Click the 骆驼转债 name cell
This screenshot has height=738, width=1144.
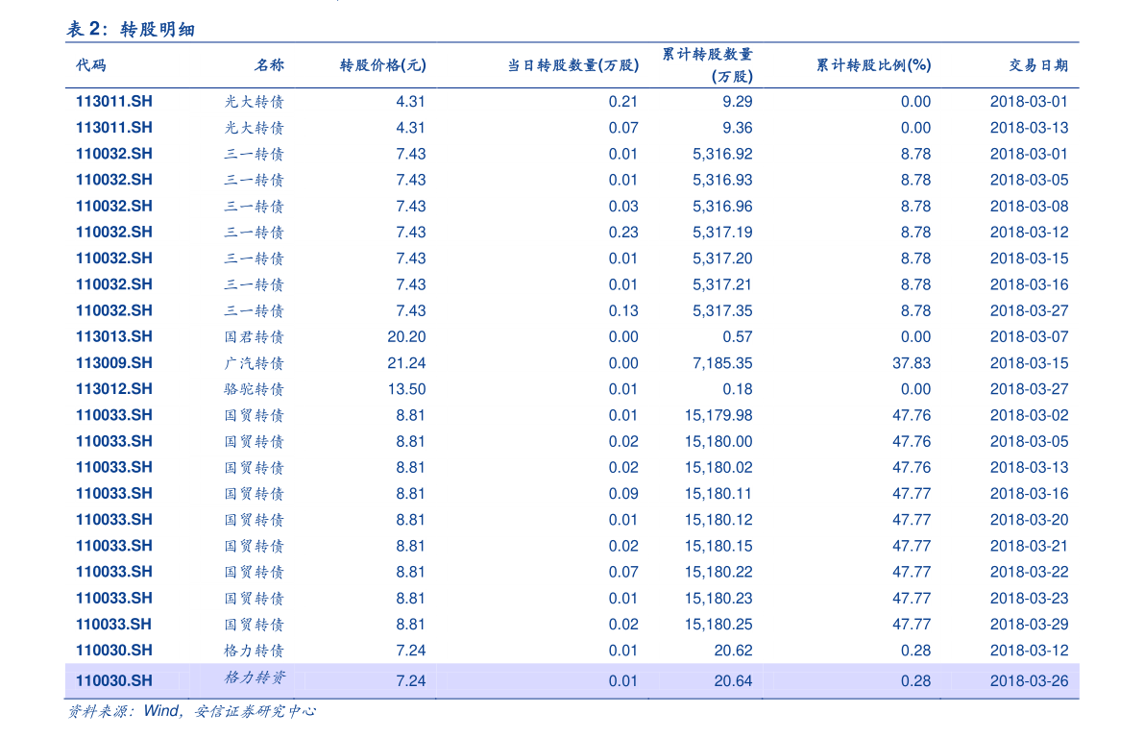pos(254,390)
